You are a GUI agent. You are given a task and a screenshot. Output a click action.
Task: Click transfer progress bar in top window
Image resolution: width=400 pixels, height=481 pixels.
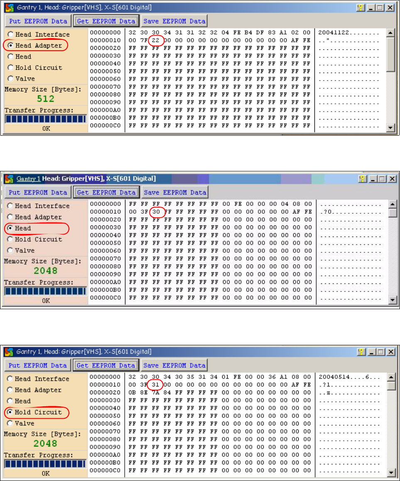[46, 119]
